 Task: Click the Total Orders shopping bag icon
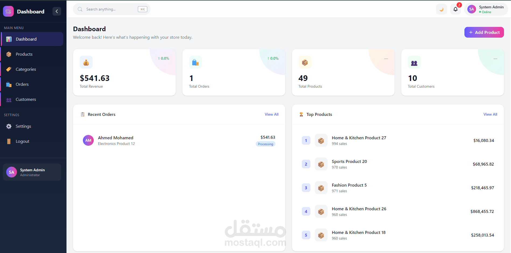pos(195,62)
